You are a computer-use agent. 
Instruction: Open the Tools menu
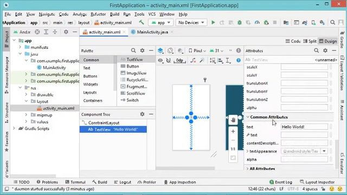point(139,14)
